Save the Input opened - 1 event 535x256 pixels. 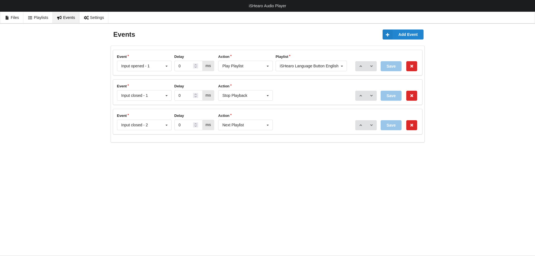[x=391, y=66]
